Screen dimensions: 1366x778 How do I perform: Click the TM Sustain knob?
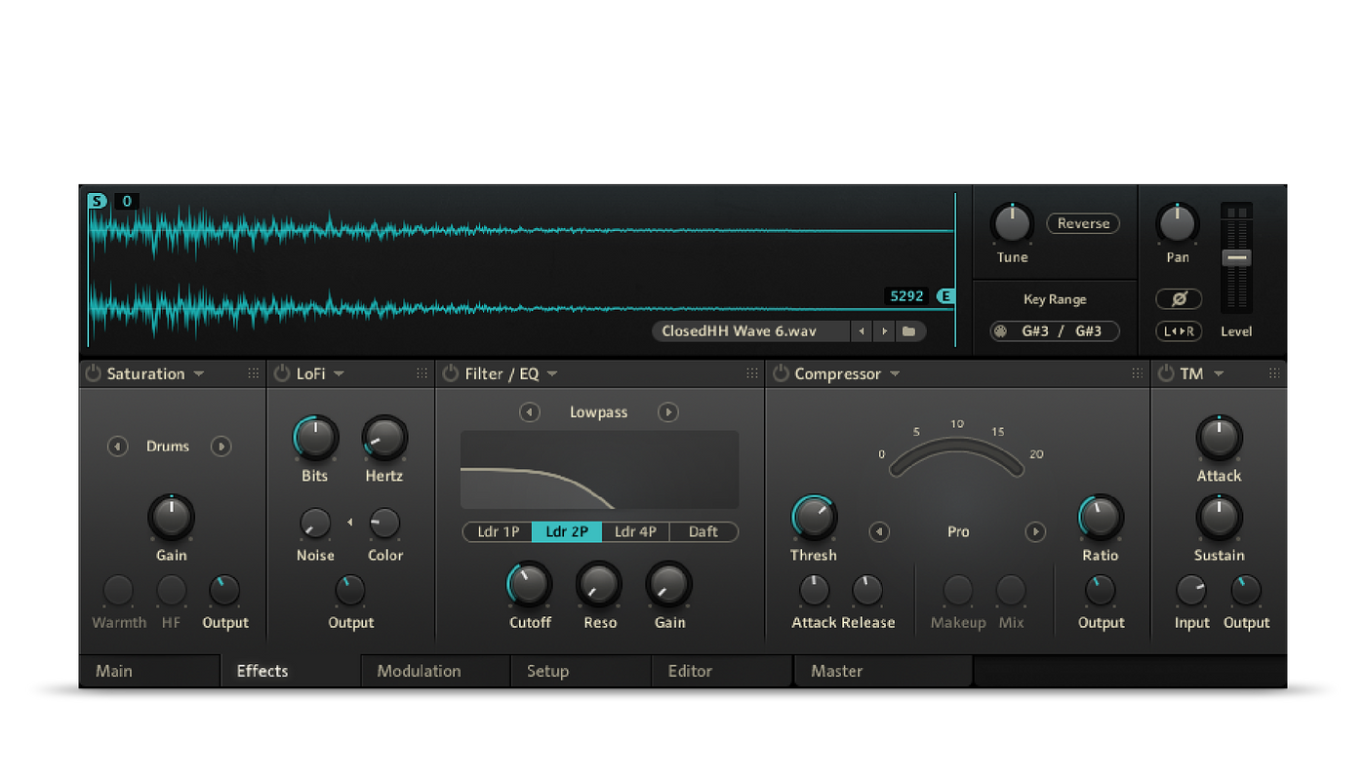pyautogui.click(x=1219, y=518)
